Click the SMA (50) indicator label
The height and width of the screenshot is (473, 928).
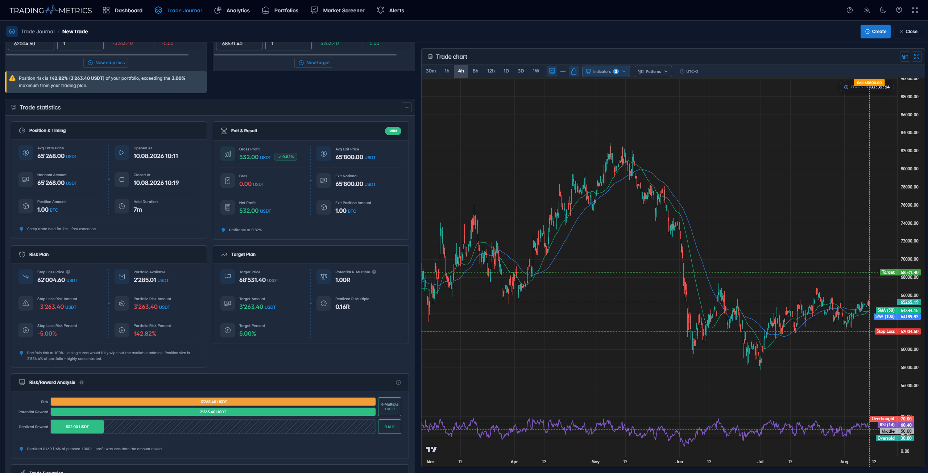886,310
